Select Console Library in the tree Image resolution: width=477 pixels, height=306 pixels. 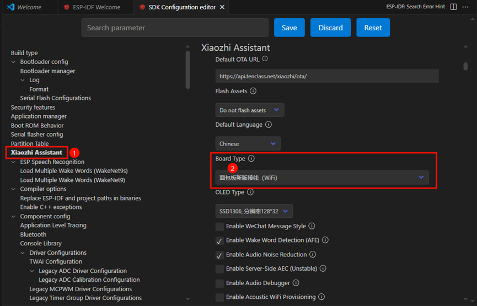pos(41,243)
